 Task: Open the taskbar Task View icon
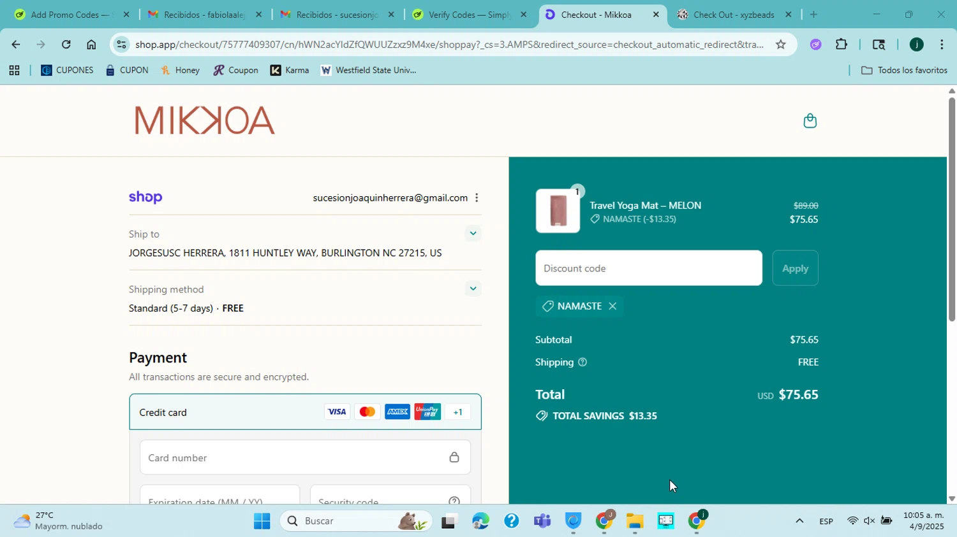pos(449,521)
